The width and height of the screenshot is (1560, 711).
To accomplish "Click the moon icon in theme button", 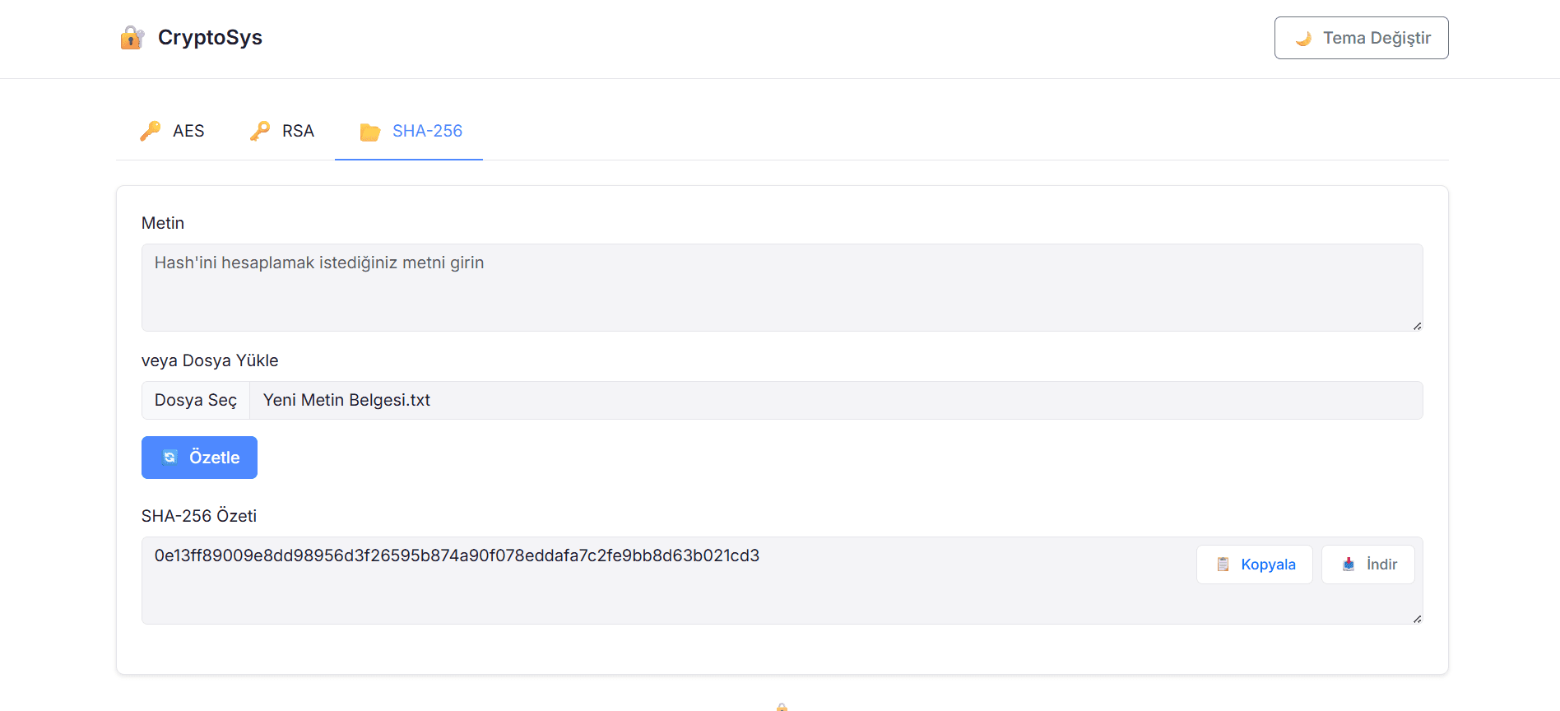I will point(1302,39).
